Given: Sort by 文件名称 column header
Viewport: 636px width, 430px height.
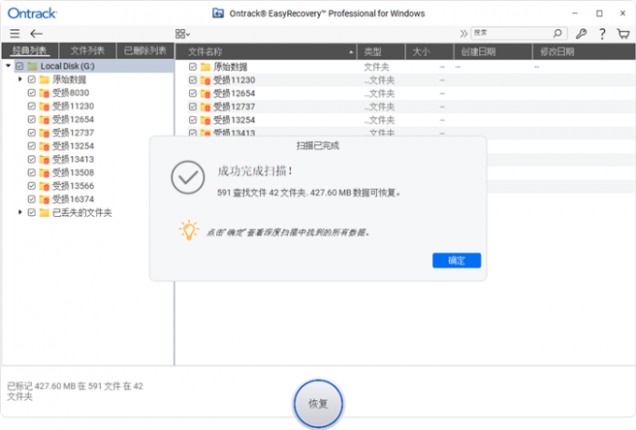Looking at the screenshot, I should [x=266, y=51].
